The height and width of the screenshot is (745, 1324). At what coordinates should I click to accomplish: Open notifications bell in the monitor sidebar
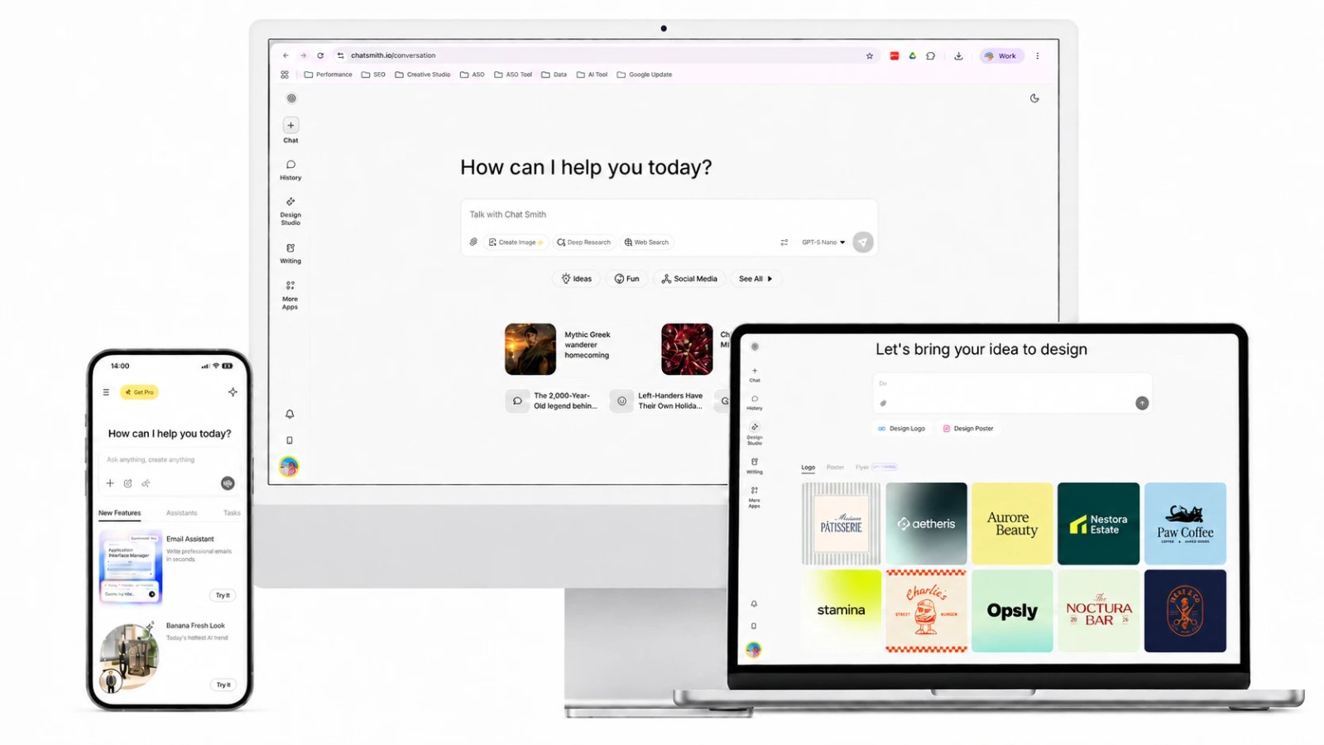tap(290, 414)
